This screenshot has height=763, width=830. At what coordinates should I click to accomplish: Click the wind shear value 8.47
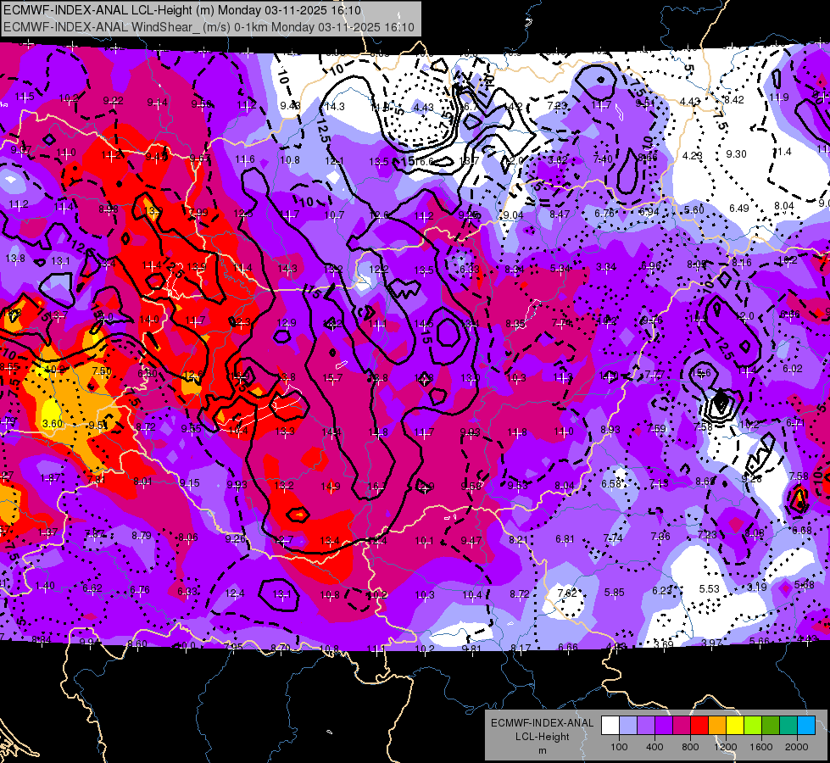tap(560, 214)
